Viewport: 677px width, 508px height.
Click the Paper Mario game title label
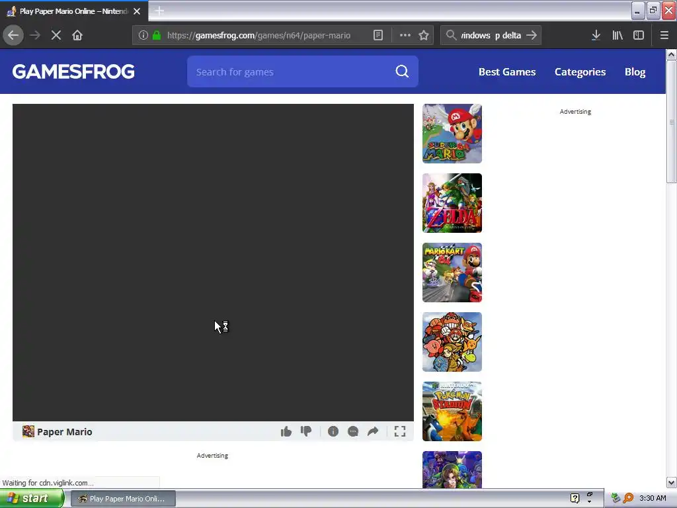[64, 431]
